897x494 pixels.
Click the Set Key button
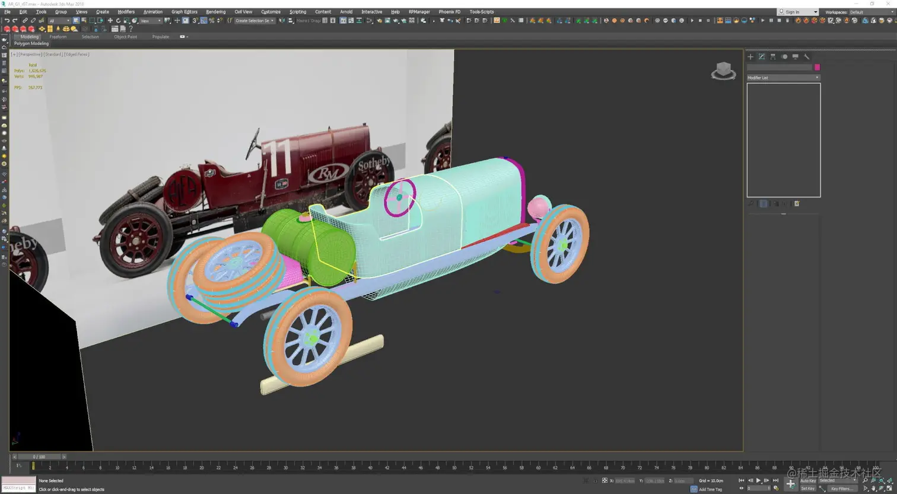(x=807, y=489)
